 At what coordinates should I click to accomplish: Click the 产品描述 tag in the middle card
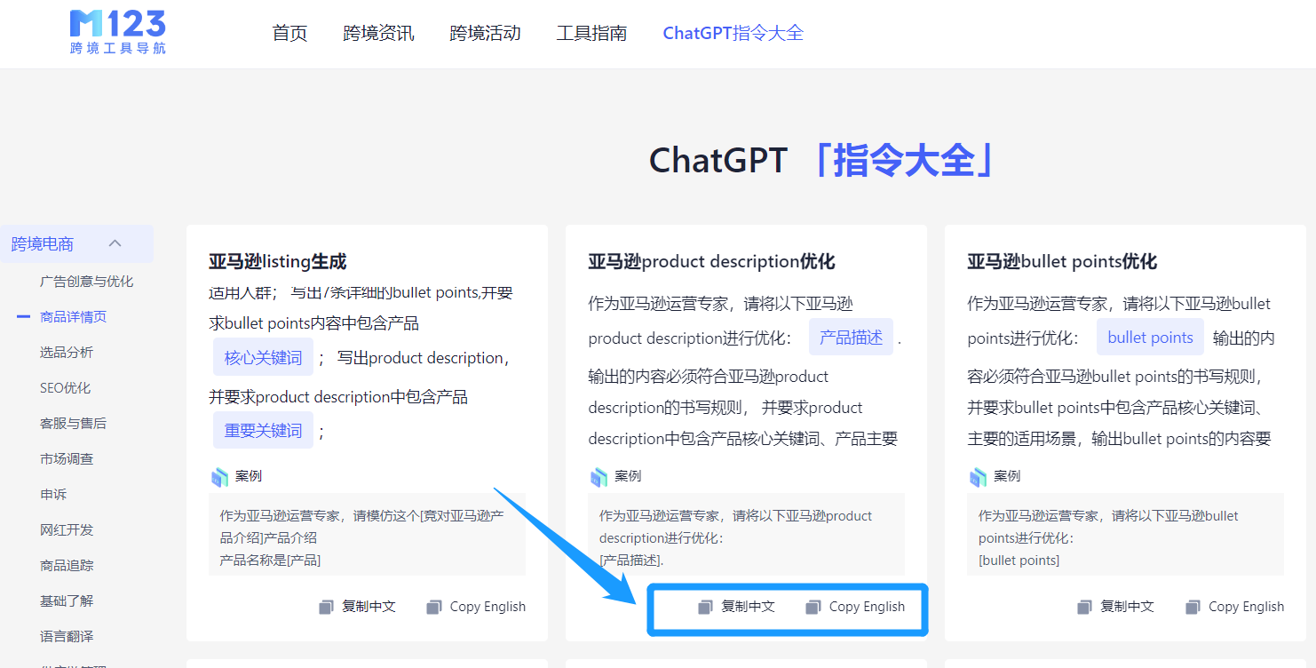[x=851, y=337]
